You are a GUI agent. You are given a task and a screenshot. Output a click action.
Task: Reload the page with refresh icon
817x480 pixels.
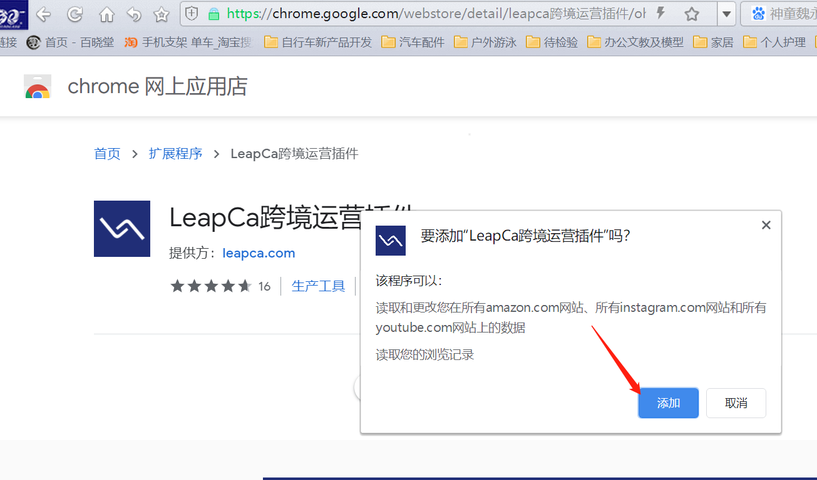click(75, 14)
